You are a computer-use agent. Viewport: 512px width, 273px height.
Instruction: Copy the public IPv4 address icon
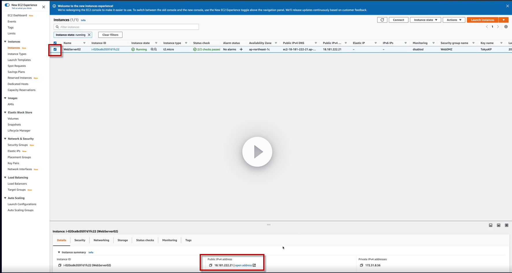tap(211, 265)
